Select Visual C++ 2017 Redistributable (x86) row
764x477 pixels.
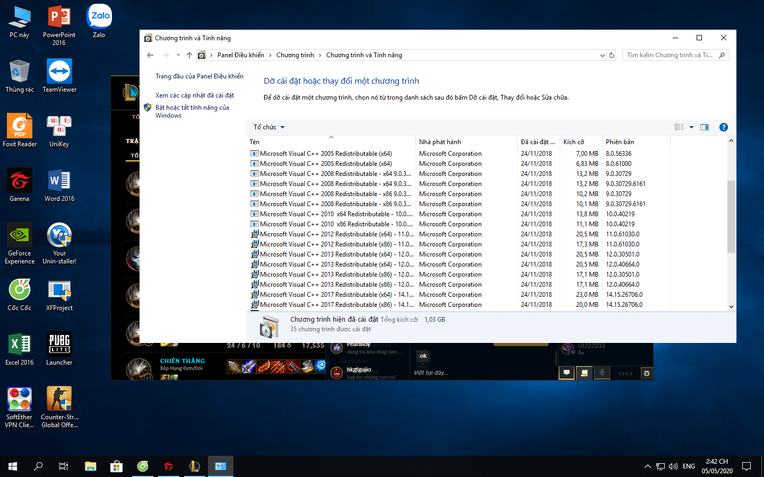tap(459, 305)
